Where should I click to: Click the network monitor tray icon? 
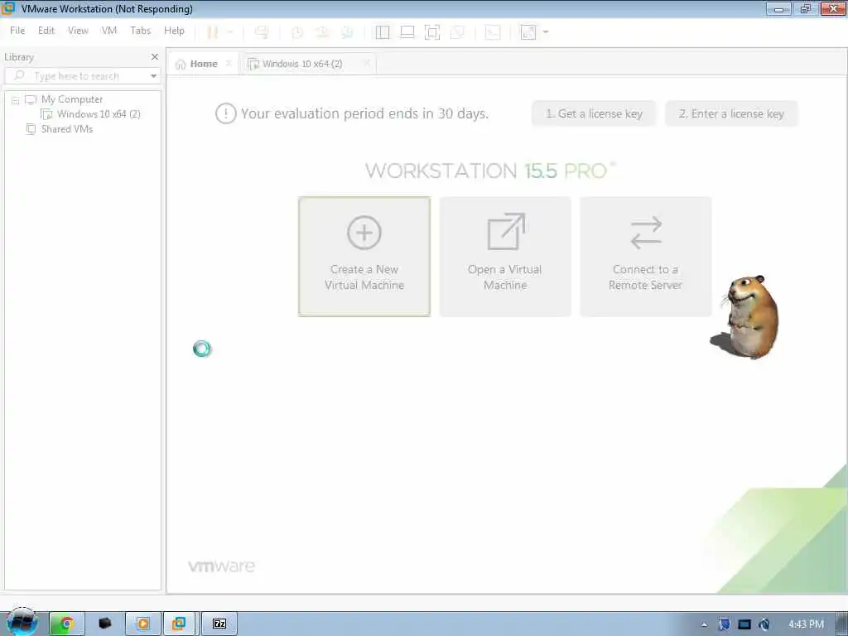point(744,624)
